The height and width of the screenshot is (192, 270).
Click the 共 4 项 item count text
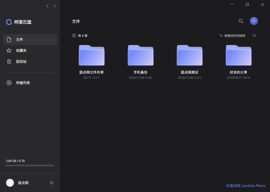click(x=83, y=36)
